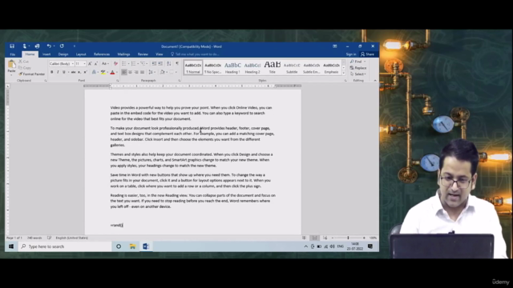Viewport: 513px width, 288px height.
Task: Adjust the zoom slider in status bar
Action: (x=348, y=238)
